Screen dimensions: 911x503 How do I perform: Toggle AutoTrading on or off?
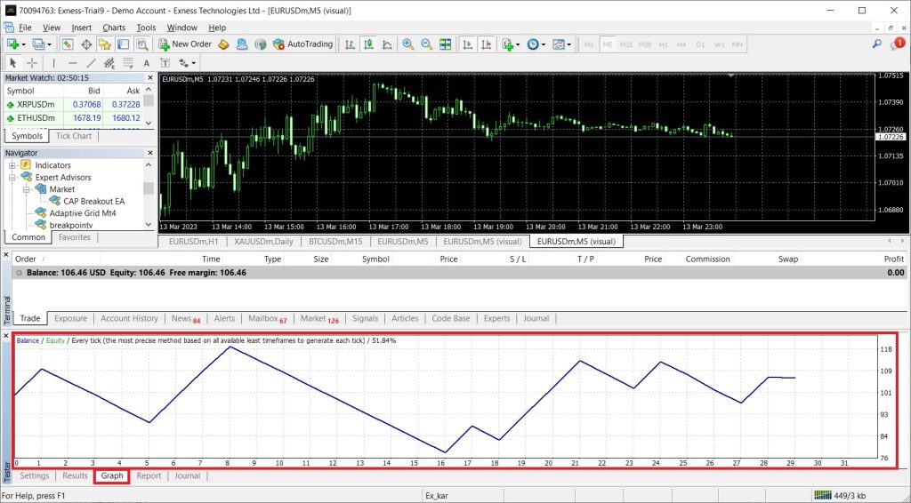(302, 44)
